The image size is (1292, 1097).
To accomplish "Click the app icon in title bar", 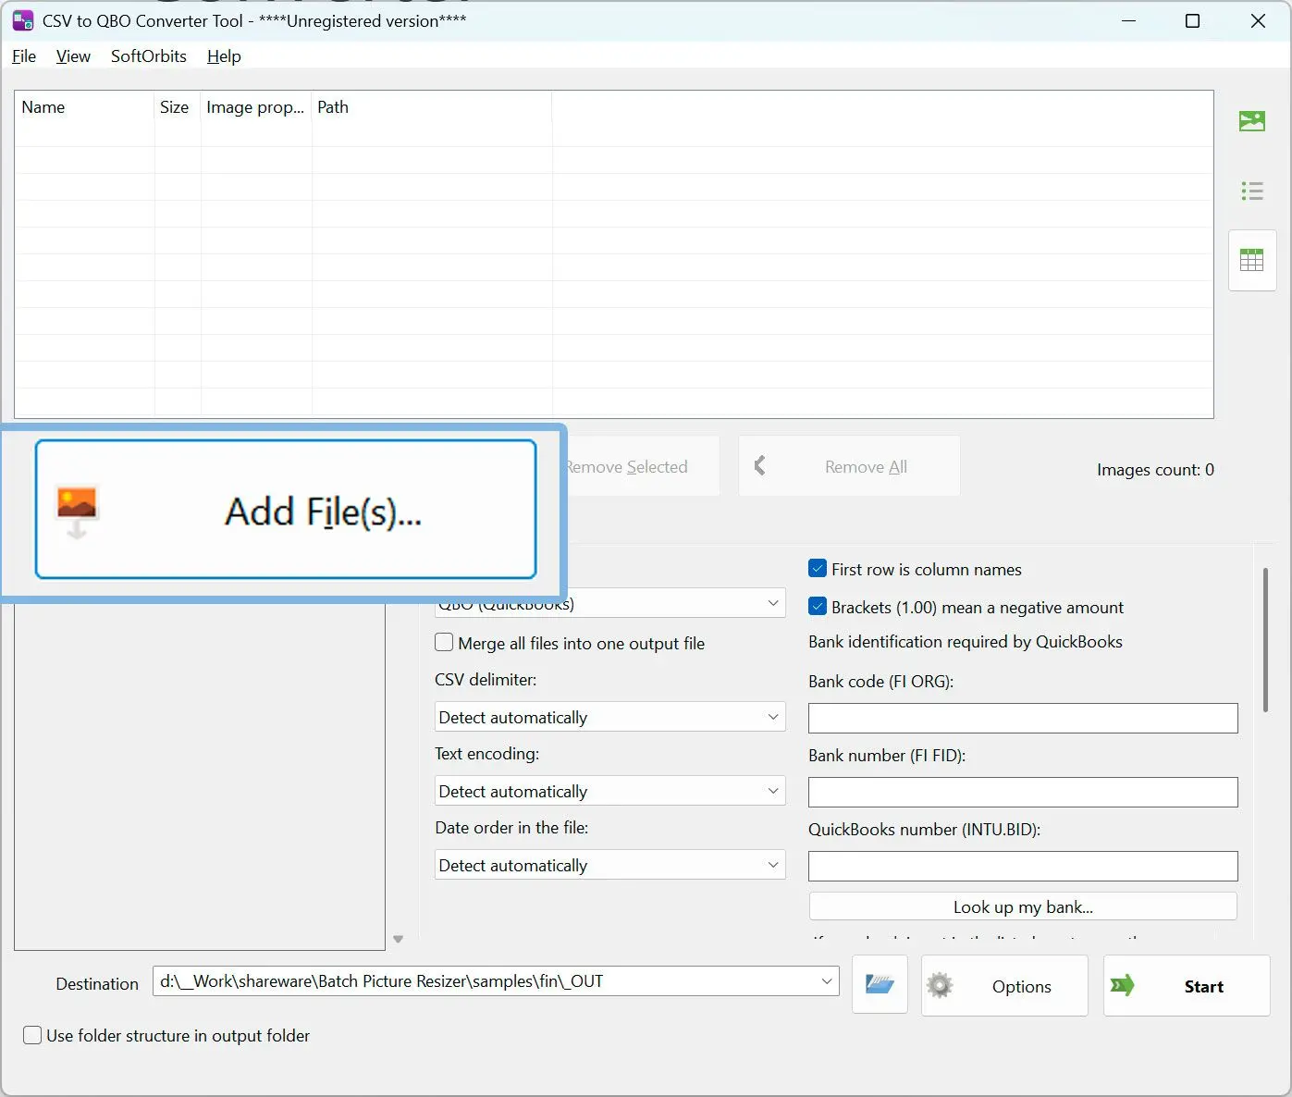I will (23, 20).
